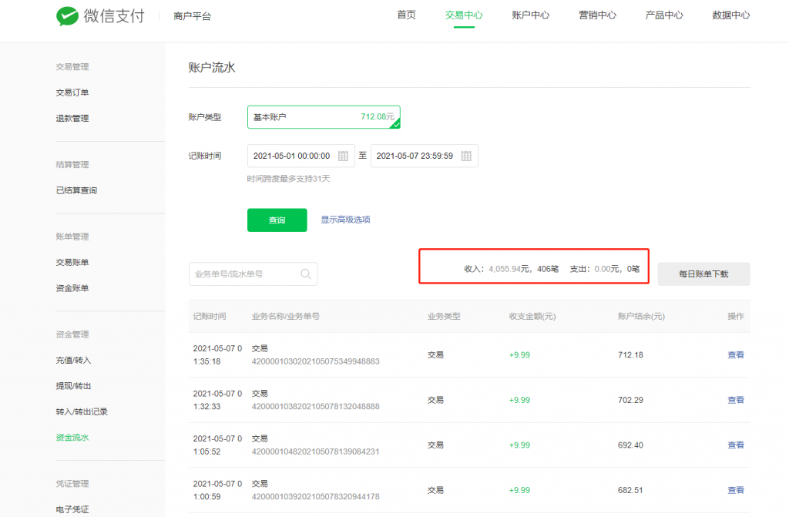Open the 账户中心 tab
The height and width of the screenshot is (517, 789).
(530, 14)
